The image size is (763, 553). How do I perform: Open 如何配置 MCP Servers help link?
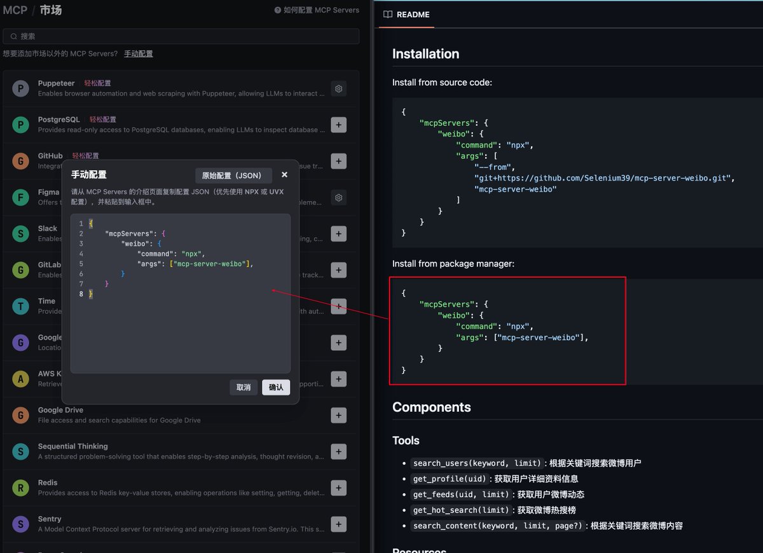pyautogui.click(x=317, y=10)
